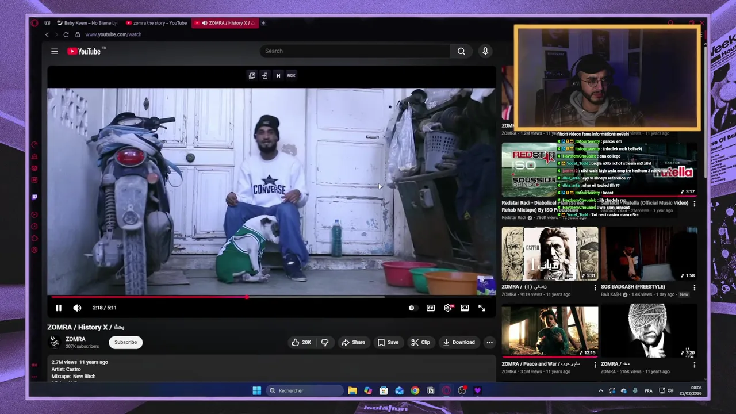This screenshot has height=414, width=736.
Task: Click the overlay icon with the arrow into a box
Action: click(264, 75)
